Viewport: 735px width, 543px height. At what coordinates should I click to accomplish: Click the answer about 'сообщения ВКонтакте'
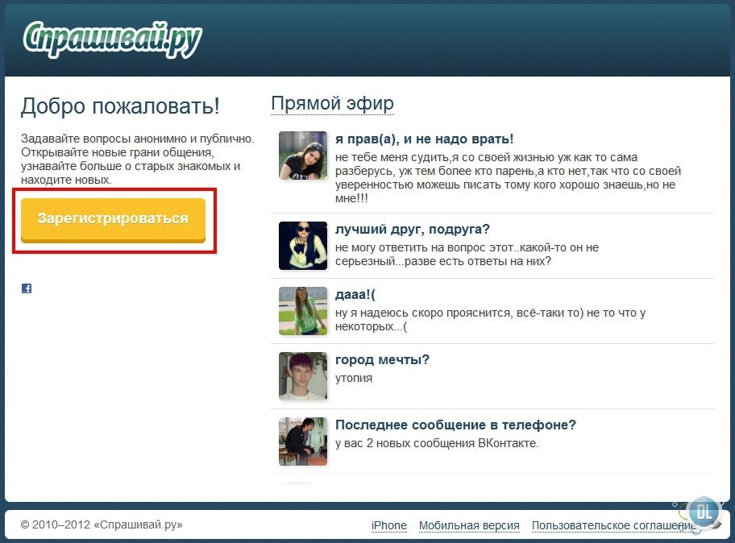(x=437, y=443)
